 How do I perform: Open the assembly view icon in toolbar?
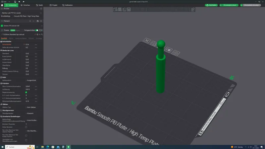(193, 10)
